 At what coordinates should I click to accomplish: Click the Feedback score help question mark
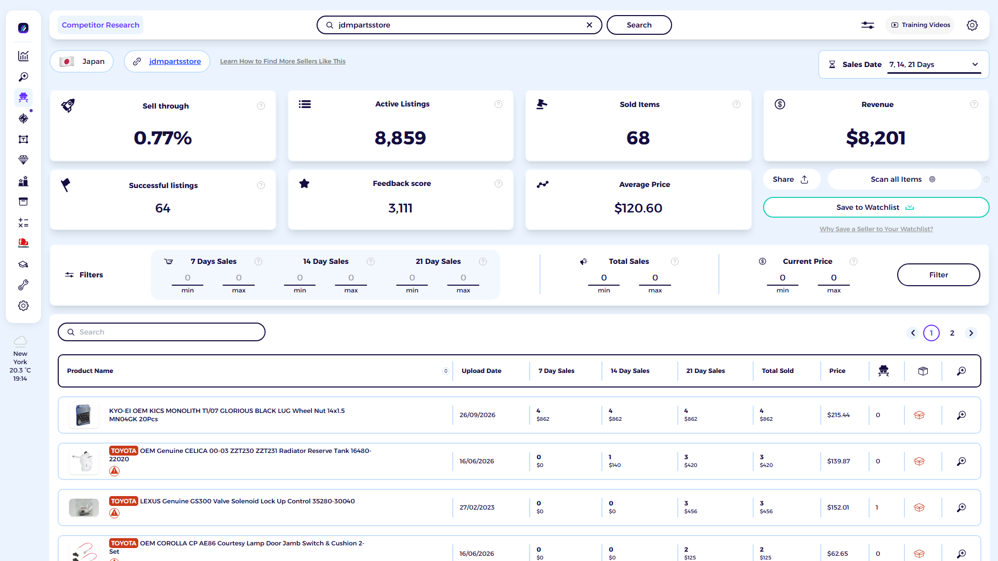(498, 183)
